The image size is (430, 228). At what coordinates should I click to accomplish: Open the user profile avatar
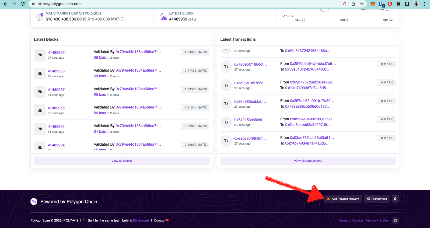tap(416, 4)
